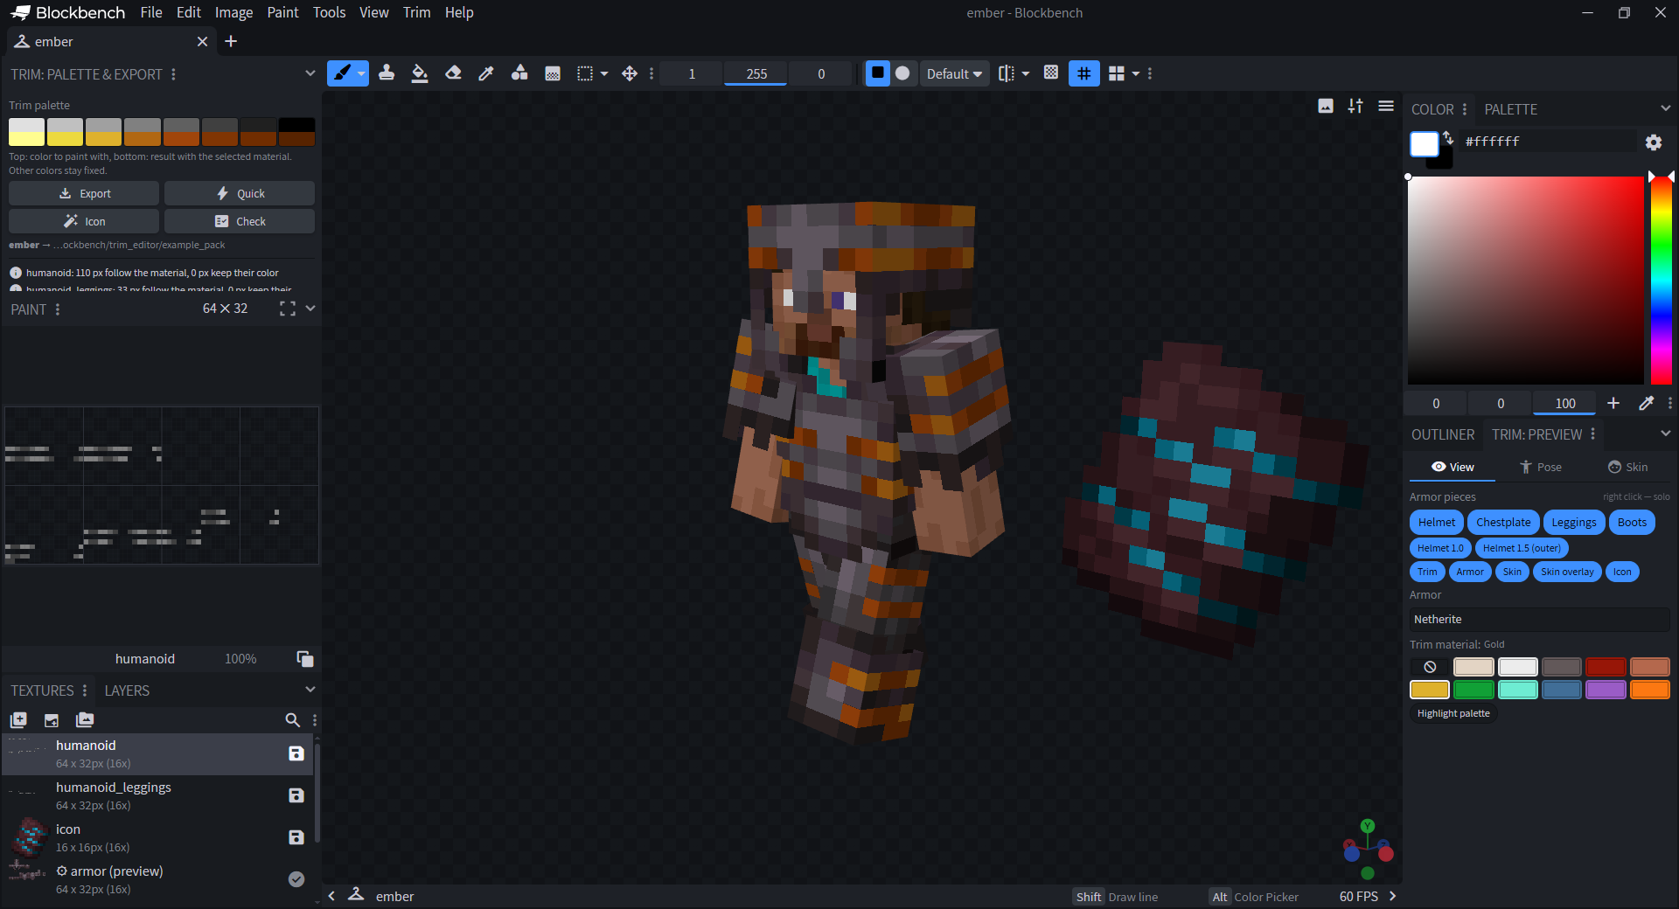Screen dimensions: 1679x909
Task: Select the Fill Bucket tool
Action: (420, 73)
